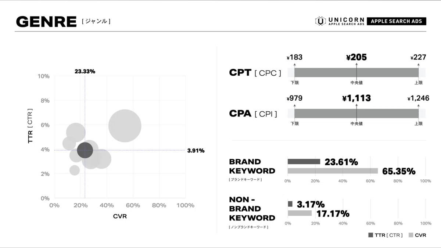Click the GENRE slide title

46,22
